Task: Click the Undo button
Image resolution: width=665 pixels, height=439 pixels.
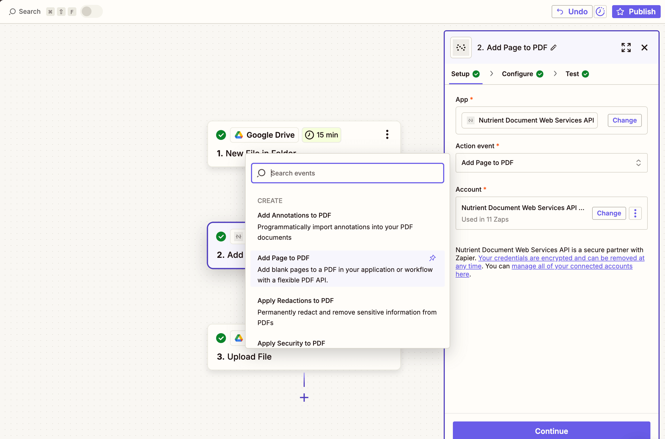Action: tap(572, 12)
